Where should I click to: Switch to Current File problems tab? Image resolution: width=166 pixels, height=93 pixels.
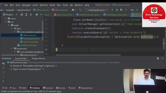21,58
